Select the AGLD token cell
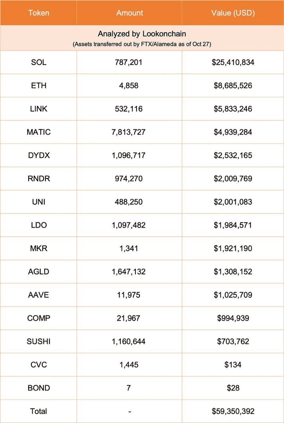The height and width of the screenshot is (423, 284). coord(39,272)
